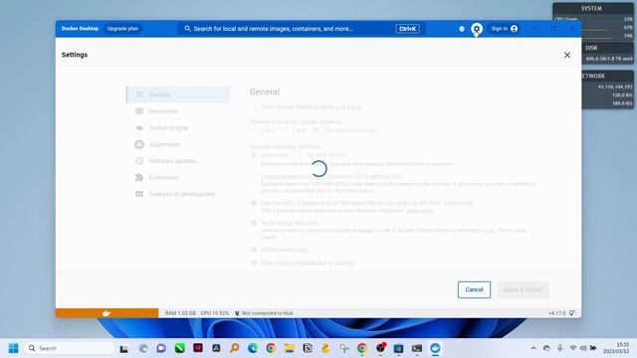
Task: Open Features in development section
Action: click(178, 195)
